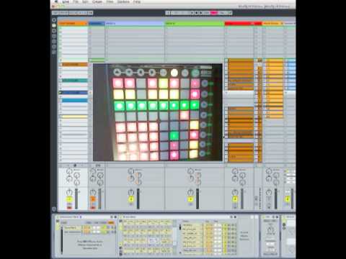Click green track's top send knob
This screenshot has height=259, width=346.
[x=190, y=171]
